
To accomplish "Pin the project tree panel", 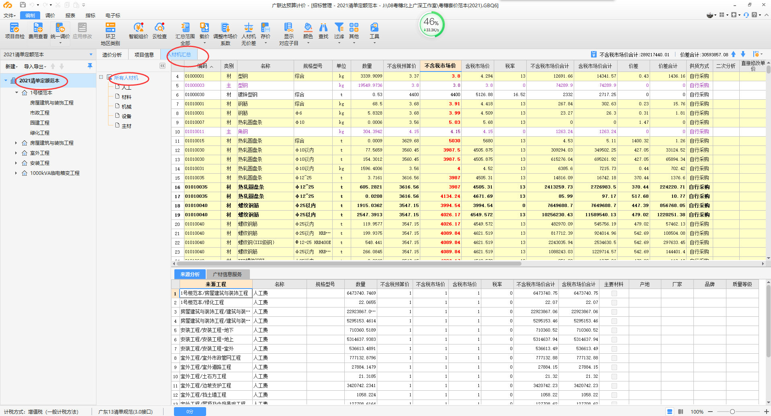I will pyautogui.click(x=90, y=66).
